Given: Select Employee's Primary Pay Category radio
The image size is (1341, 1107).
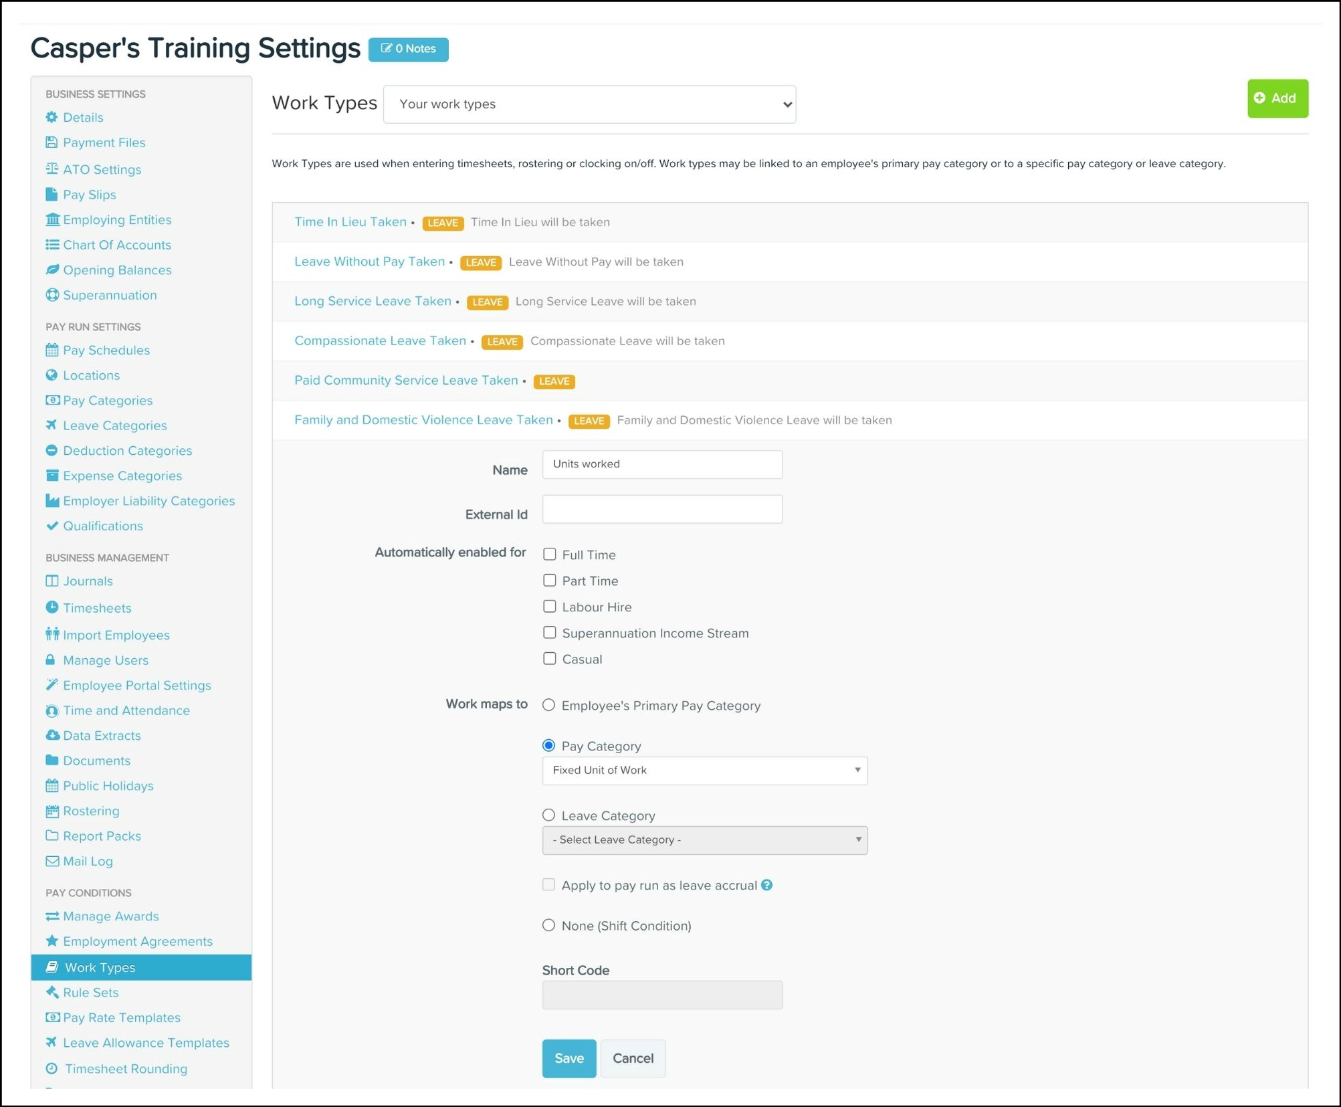Looking at the screenshot, I should point(549,705).
